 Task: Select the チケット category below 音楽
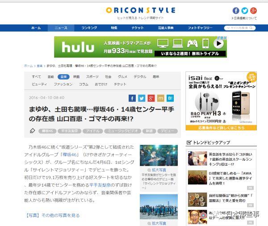(x=120, y=84)
